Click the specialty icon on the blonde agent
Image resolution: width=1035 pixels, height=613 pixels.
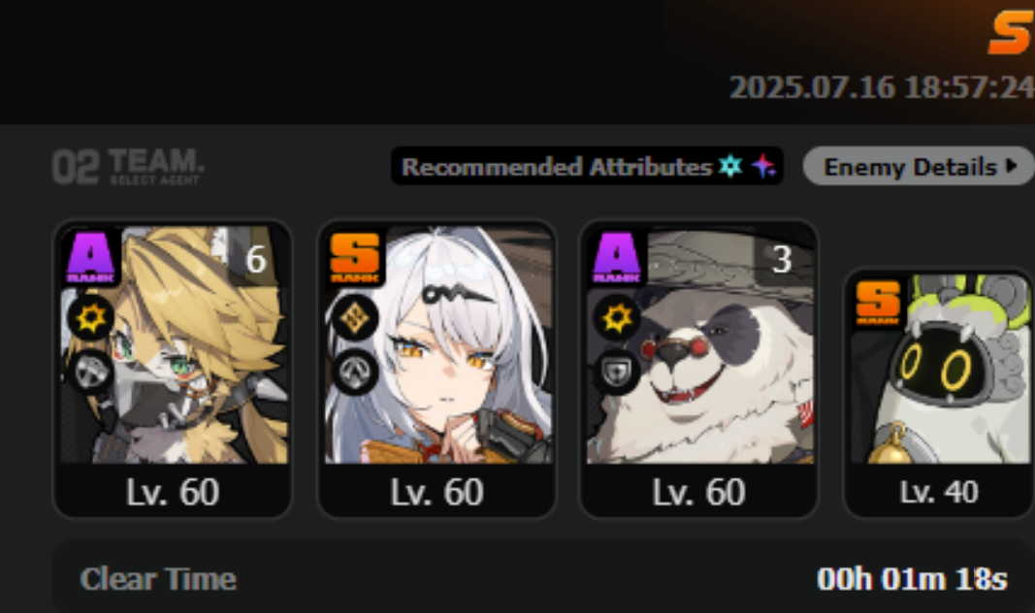(91, 372)
